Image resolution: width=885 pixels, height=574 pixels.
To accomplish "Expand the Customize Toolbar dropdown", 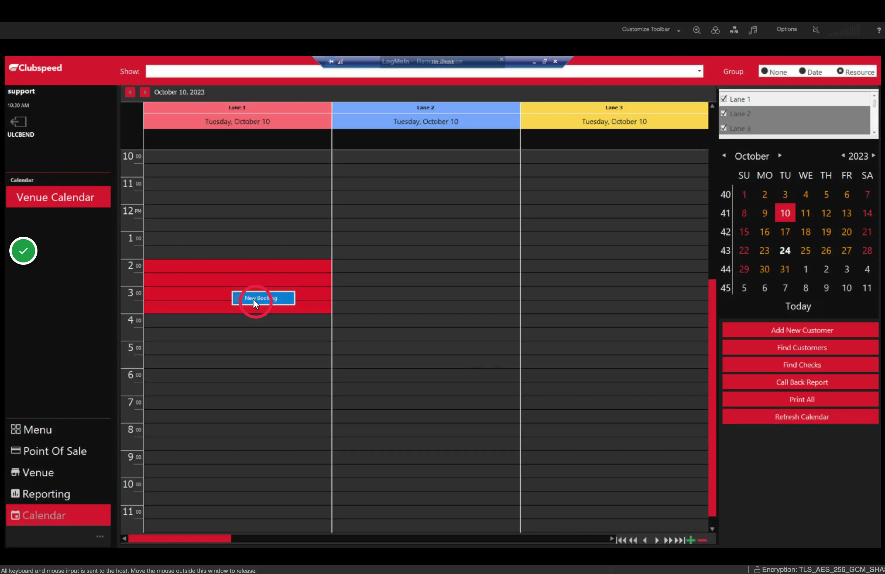I will pyautogui.click(x=679, y=31).
